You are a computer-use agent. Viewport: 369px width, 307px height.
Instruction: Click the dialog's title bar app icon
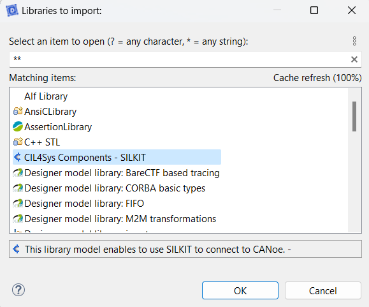[x=12, y=10]
